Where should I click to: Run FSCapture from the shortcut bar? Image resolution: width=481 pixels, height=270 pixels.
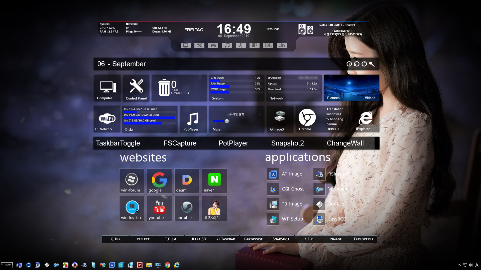(180, 143)
